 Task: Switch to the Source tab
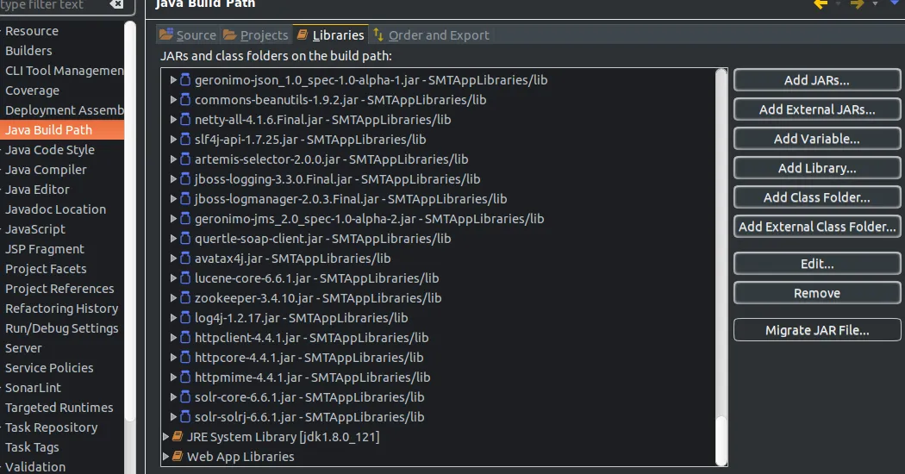point(188,34)
